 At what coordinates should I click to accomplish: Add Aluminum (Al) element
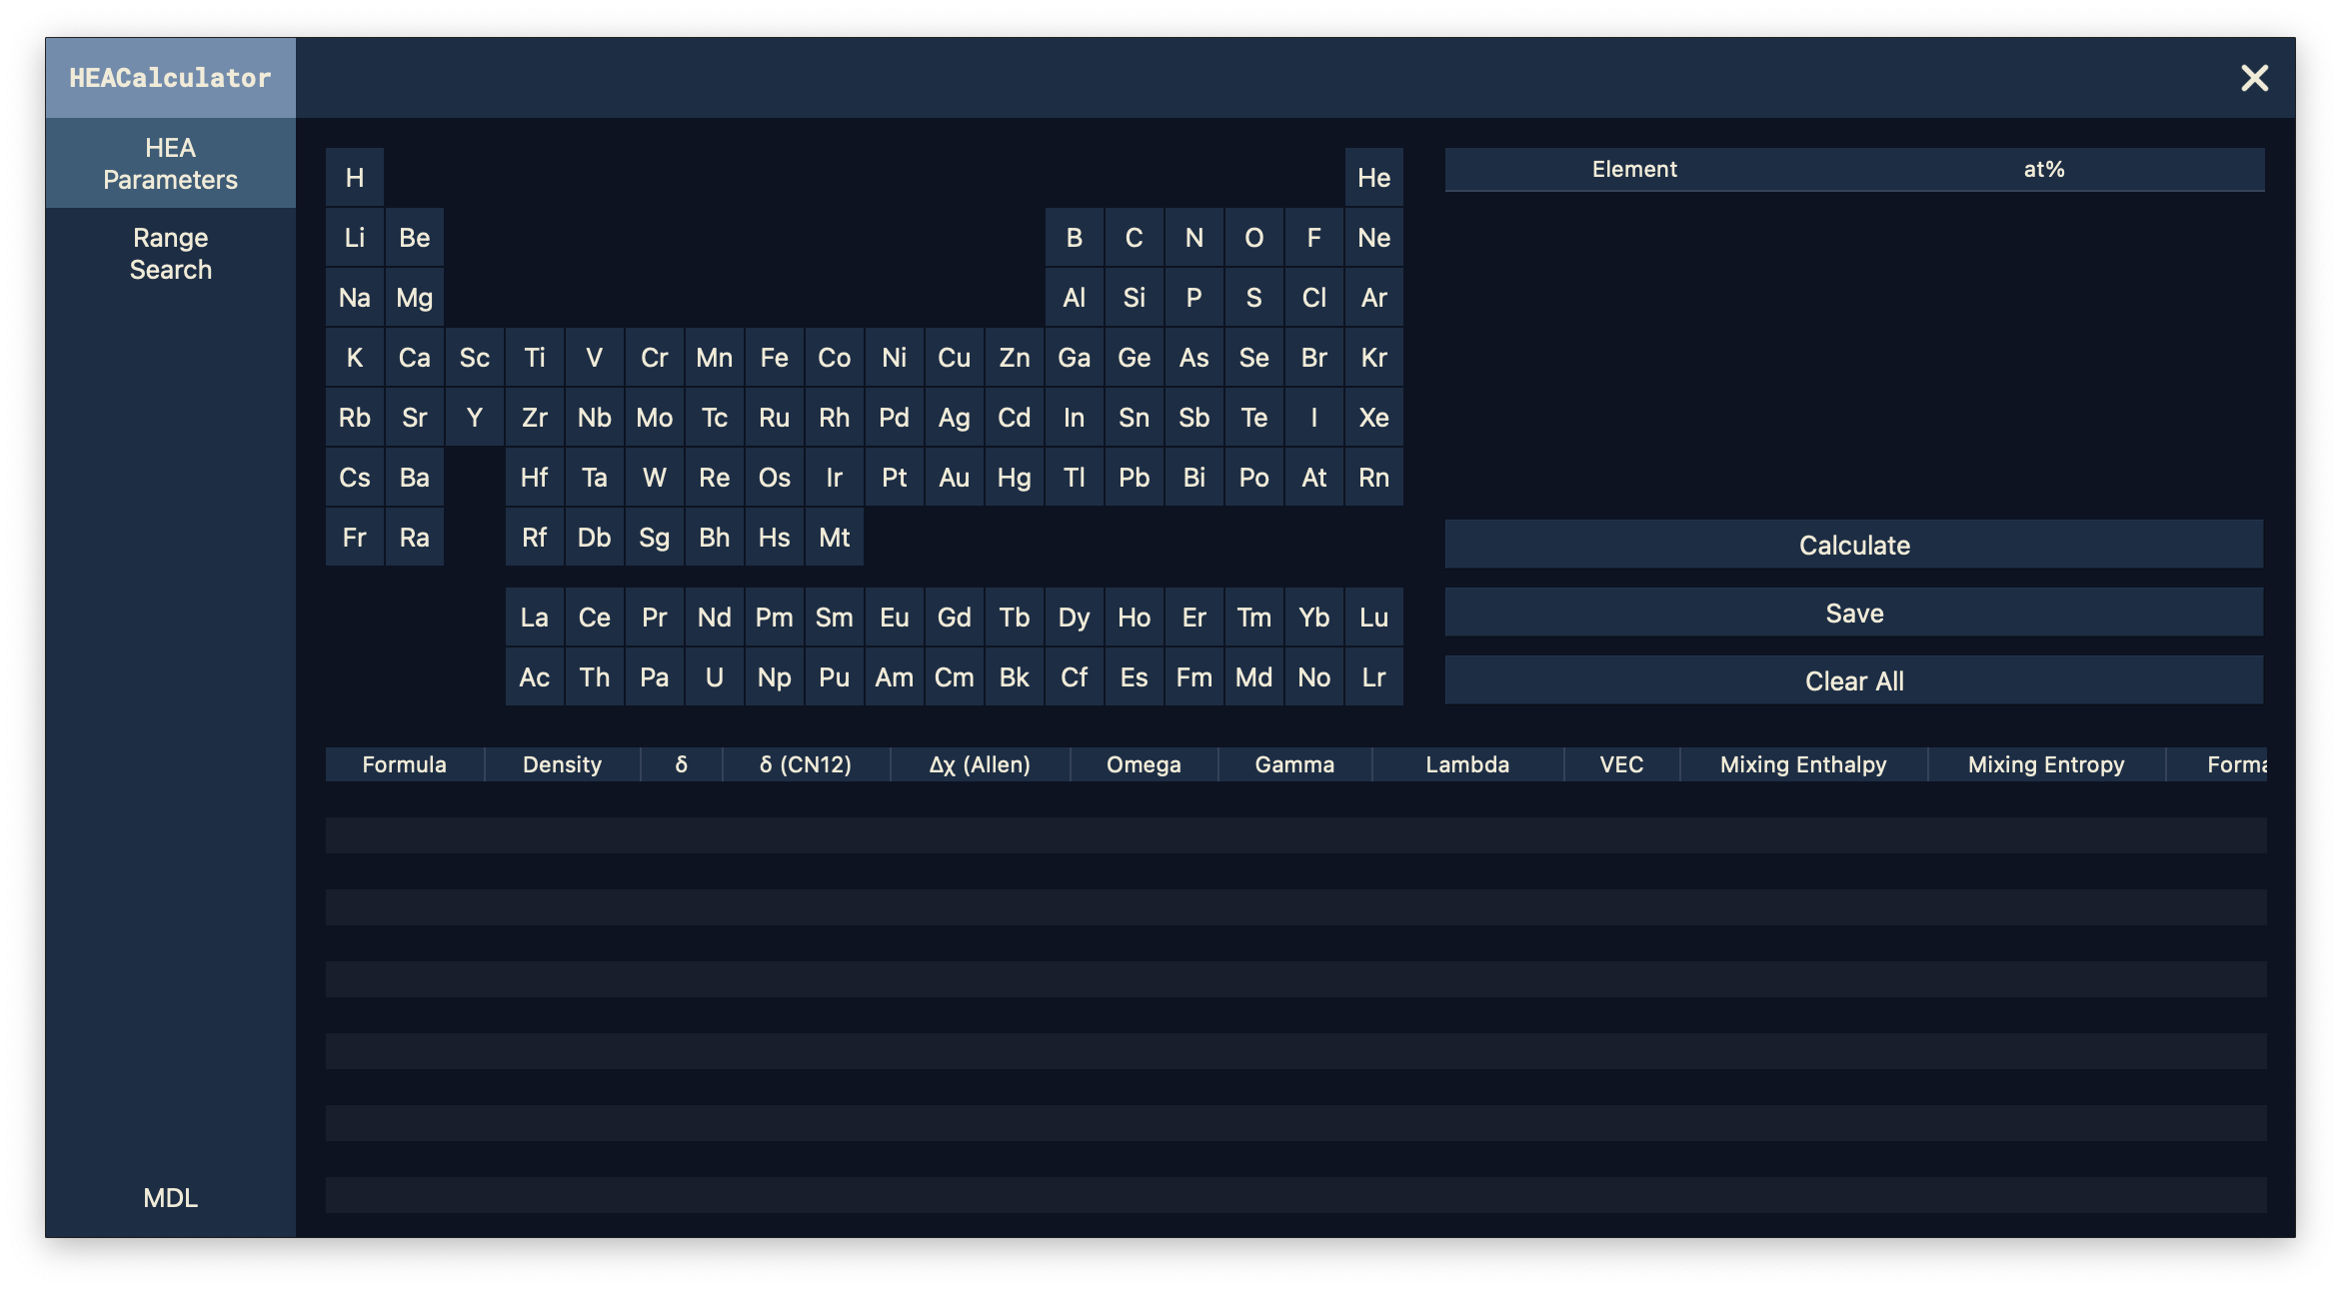(1075, 297)
